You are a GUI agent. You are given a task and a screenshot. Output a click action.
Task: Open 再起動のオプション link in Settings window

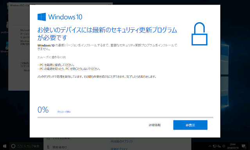point(121,141)
